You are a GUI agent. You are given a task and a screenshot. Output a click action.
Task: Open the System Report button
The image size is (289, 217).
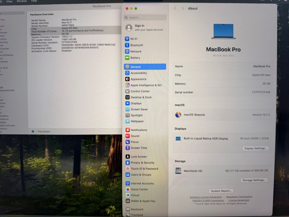221,191
